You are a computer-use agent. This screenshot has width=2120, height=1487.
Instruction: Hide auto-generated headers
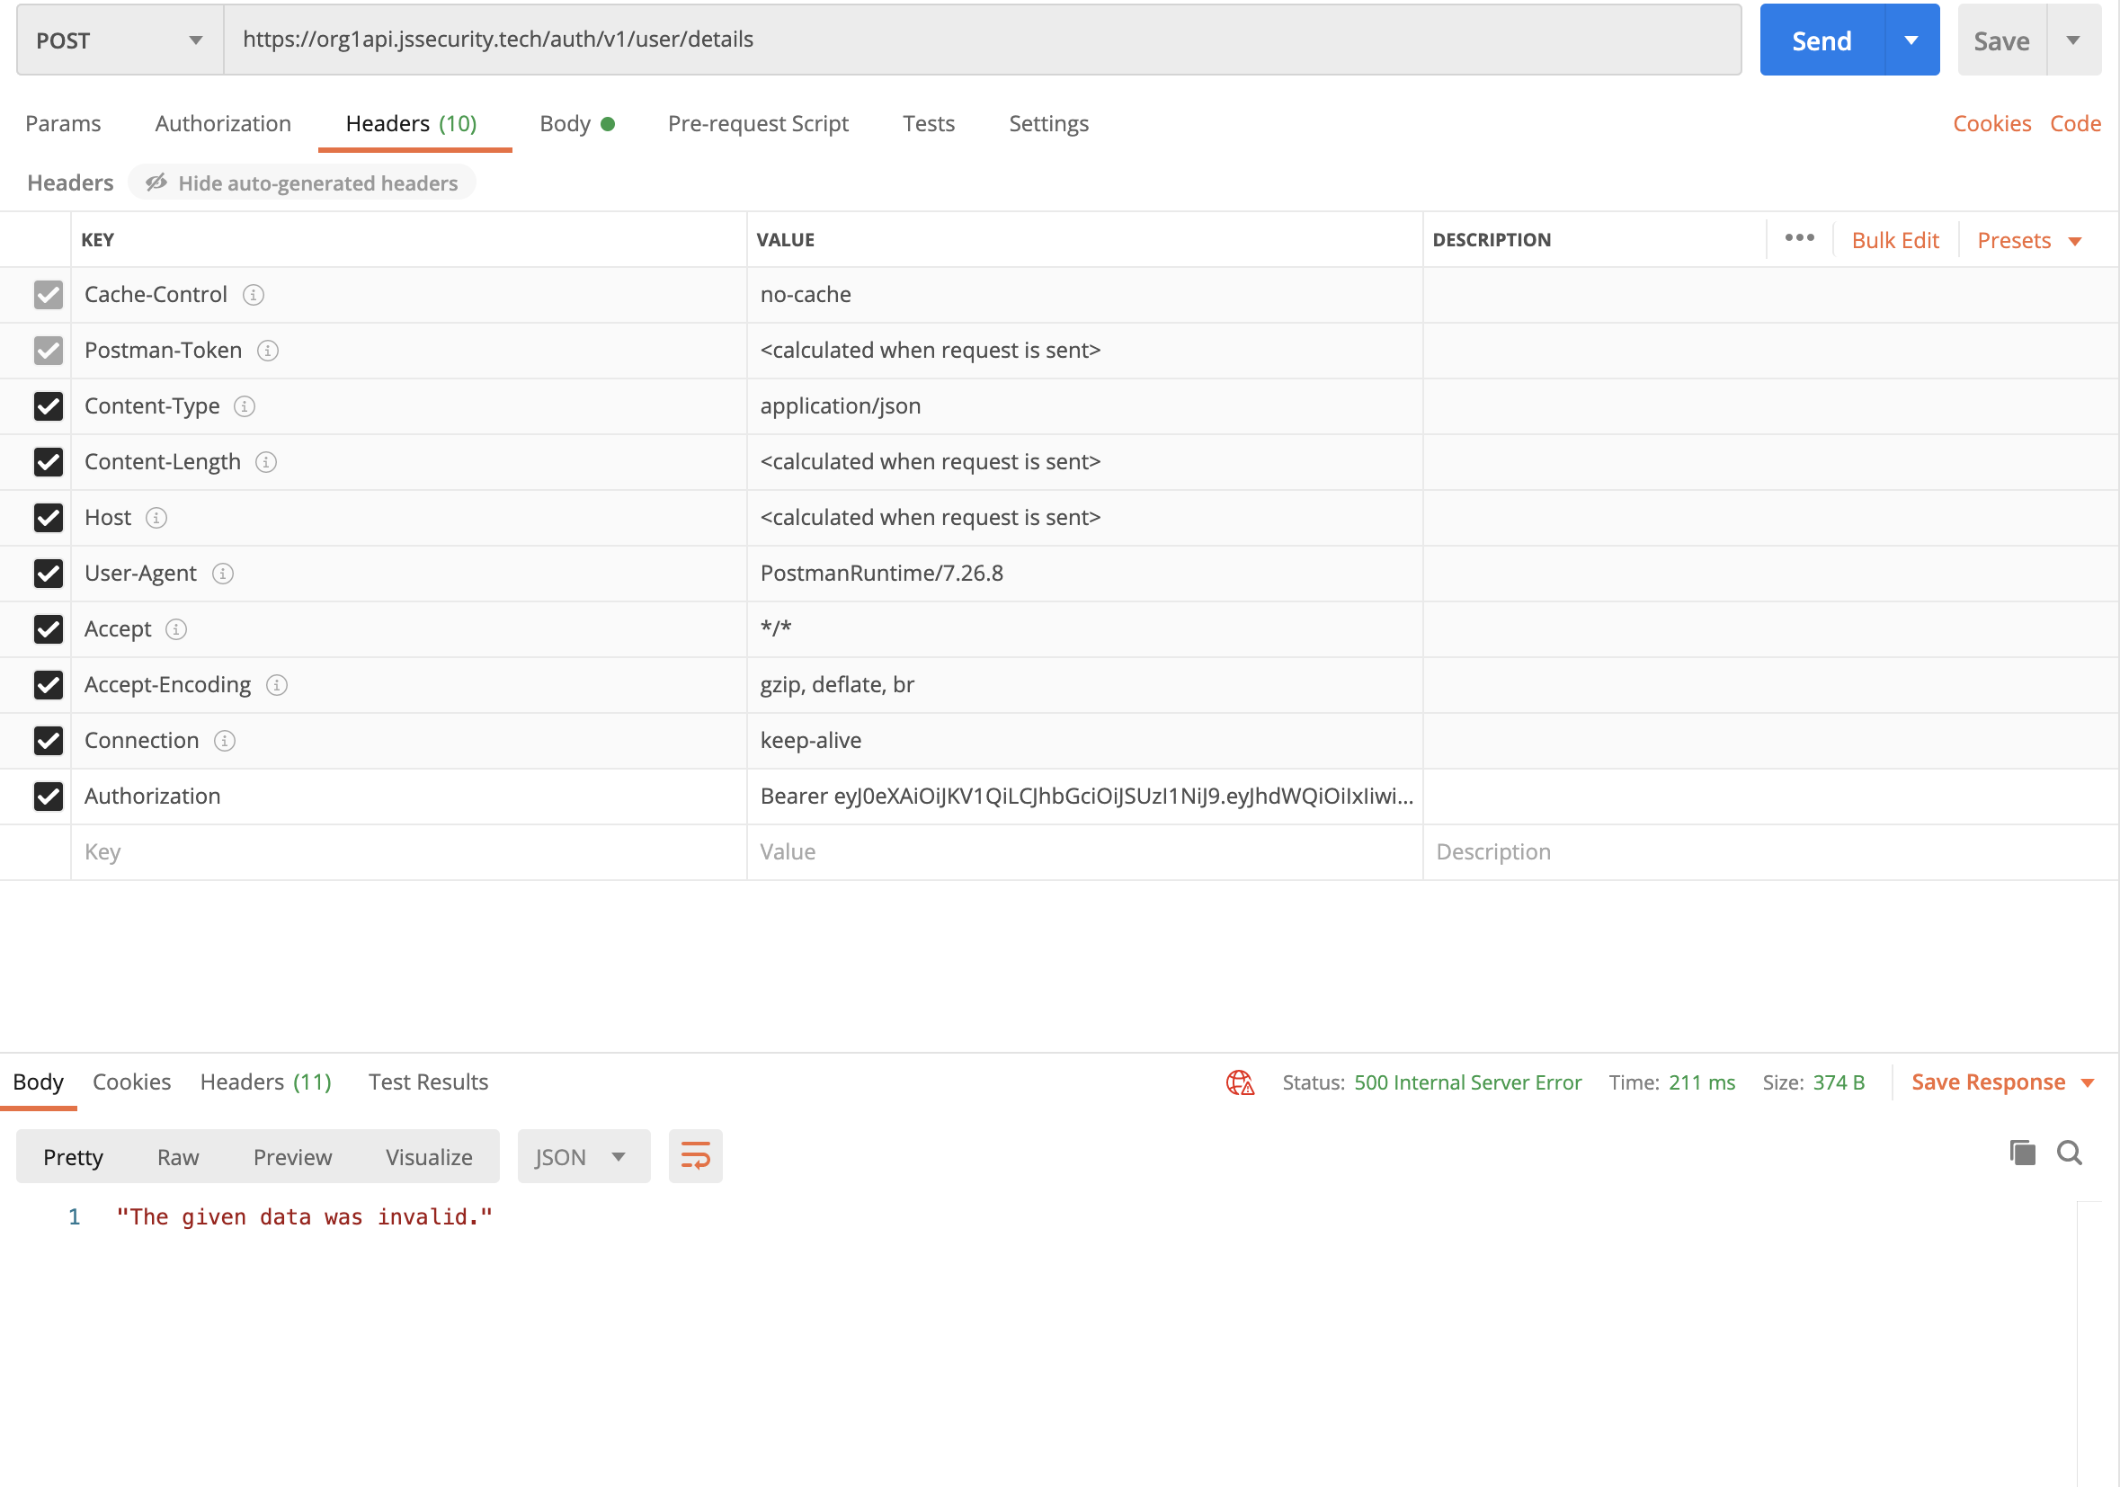[x=303, y=183]
